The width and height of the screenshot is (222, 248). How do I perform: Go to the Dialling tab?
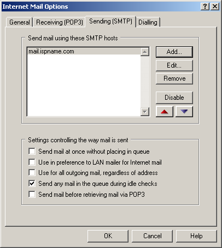[148, 22]
